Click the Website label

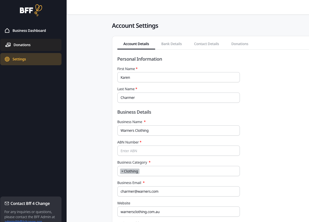tap(124, 203)
